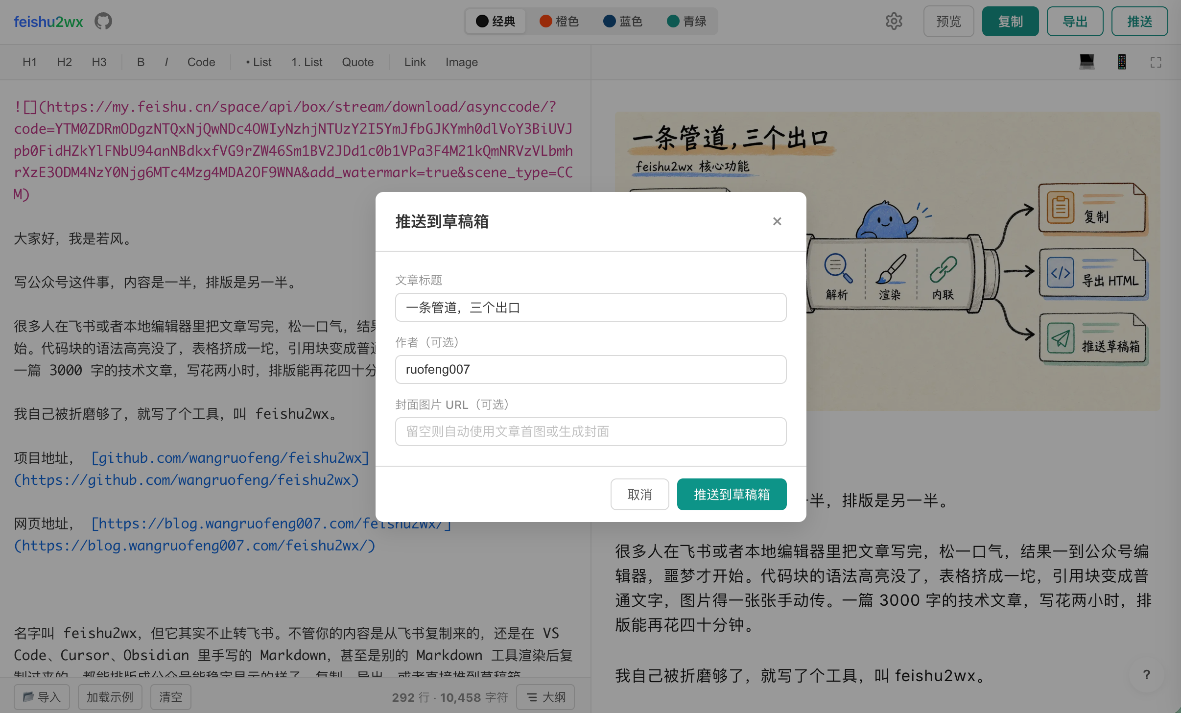Insert Image from toolbar
The image size is (1181, 713).
(x=462, y=62)
